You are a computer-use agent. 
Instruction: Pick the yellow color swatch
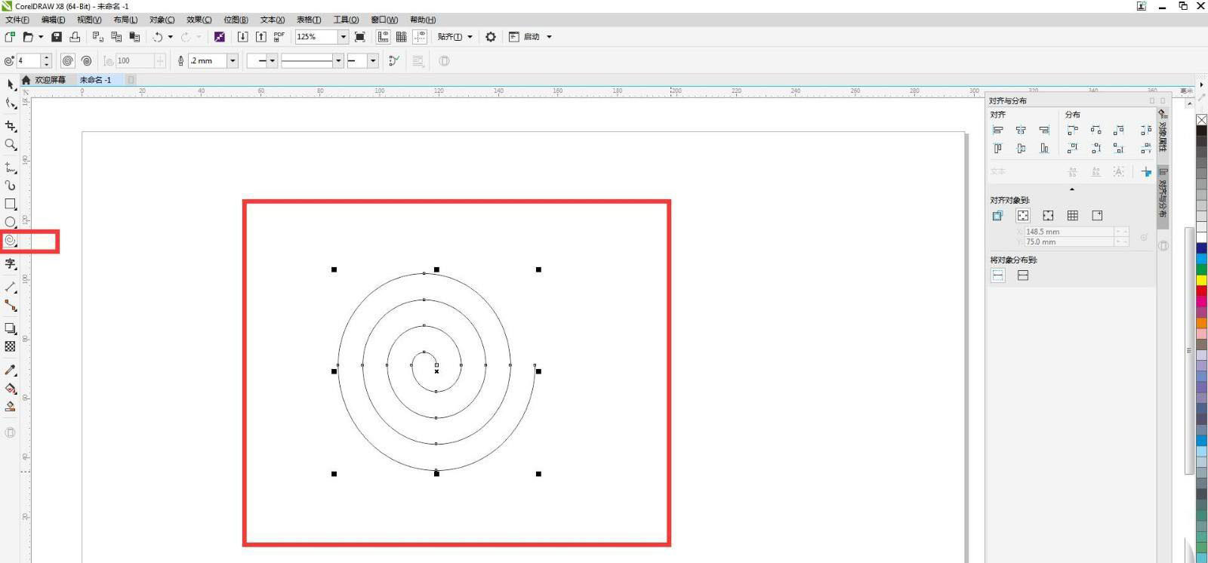pos(1201,279)
